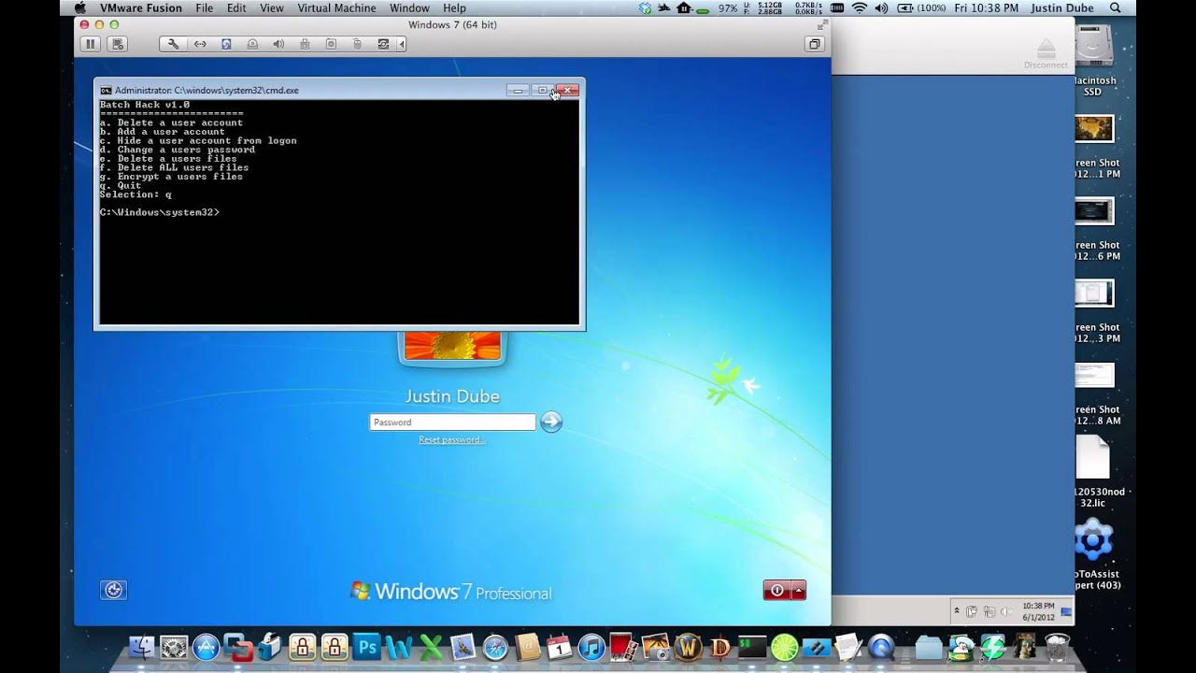The image size is (1196, 673).
Task: Minimize the cmd.exe window
Action: pos(518,91)
